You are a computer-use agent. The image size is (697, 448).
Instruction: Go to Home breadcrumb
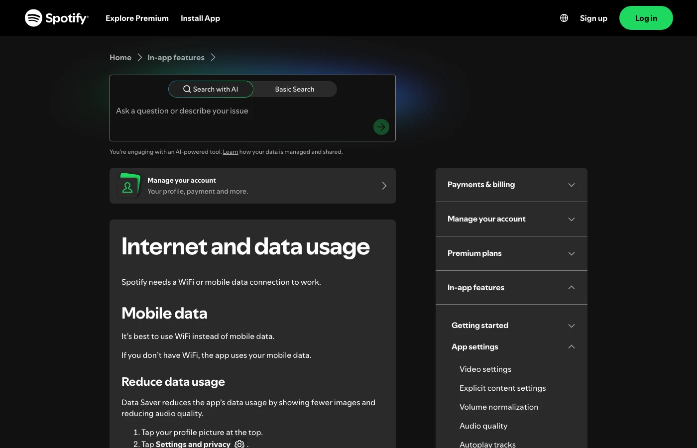(x=120, y=57)
